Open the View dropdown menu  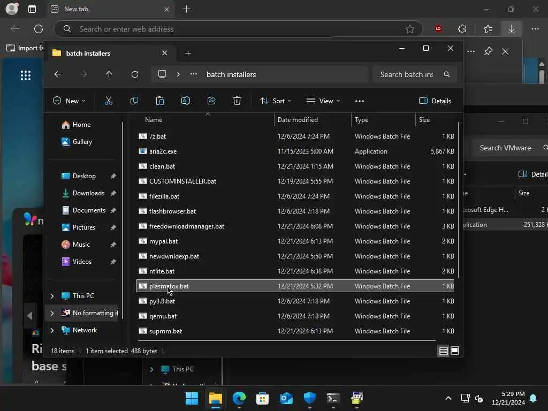323,101
